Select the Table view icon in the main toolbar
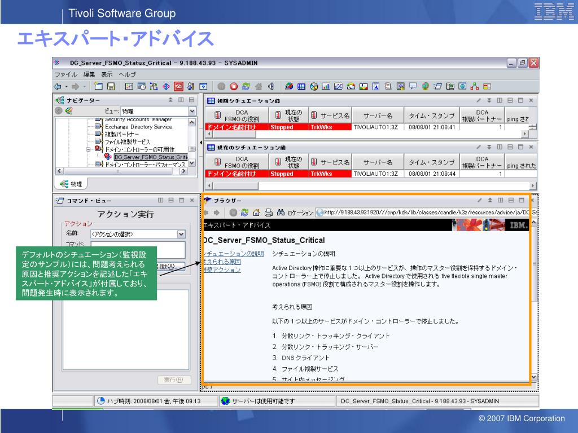Viewport: 578px width, 433px height. (x=301, y=86)
